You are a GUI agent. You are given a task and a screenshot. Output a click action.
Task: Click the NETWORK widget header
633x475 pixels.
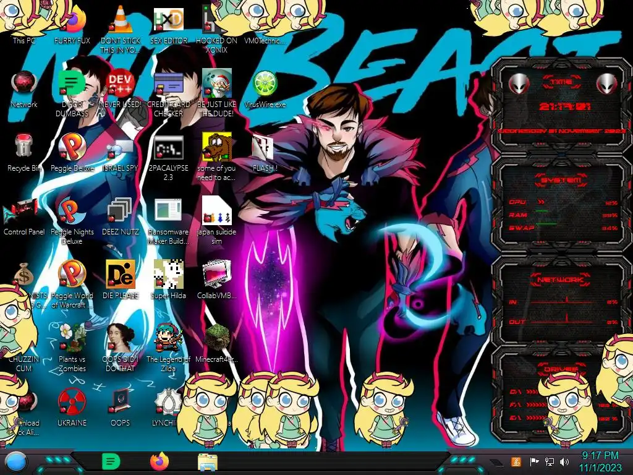click(x=561, y=280)
